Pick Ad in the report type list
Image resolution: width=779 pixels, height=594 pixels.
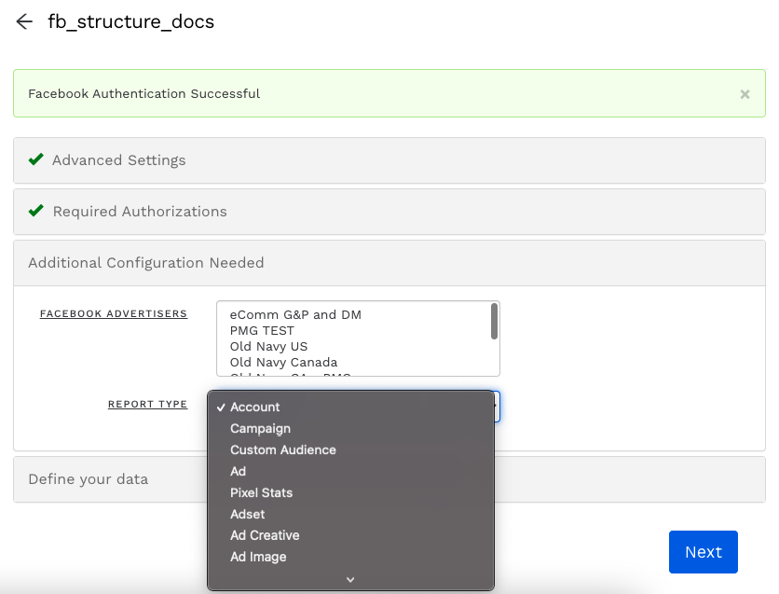point(238,472)
